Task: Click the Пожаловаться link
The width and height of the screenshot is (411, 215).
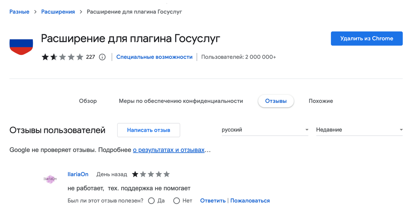Action: 250,201
